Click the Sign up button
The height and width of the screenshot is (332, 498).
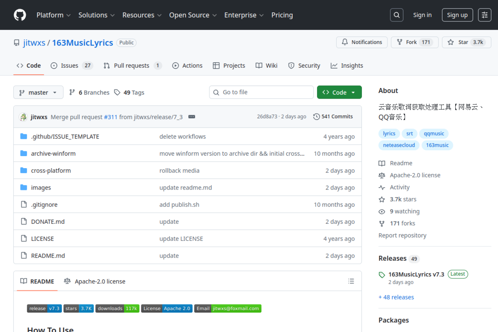pos(457,15)
